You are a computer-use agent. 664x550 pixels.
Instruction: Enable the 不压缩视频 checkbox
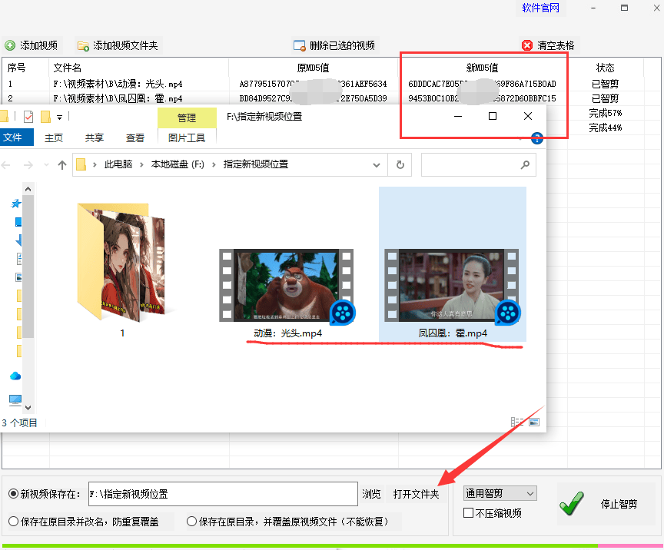coord(469,513)
